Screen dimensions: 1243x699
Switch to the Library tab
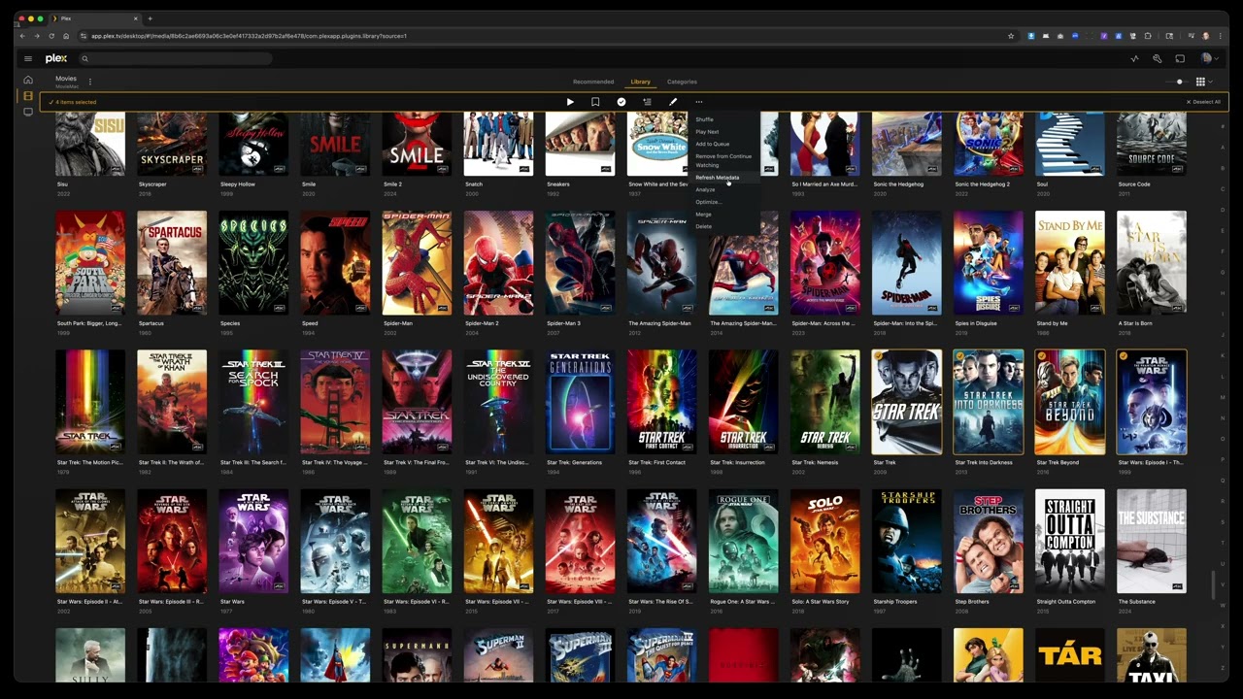(x=640, y=82)
